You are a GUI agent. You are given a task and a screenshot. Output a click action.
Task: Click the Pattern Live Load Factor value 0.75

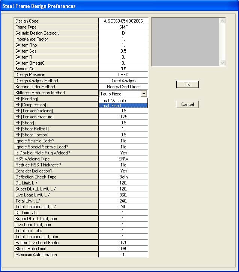click(123, 243)
